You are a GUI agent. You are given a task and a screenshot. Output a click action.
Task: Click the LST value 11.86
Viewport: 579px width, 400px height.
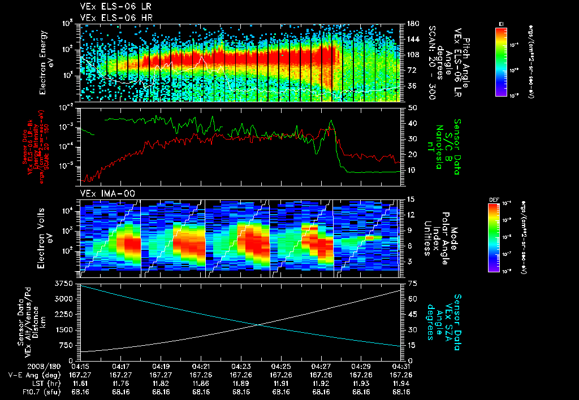point(201,384)
